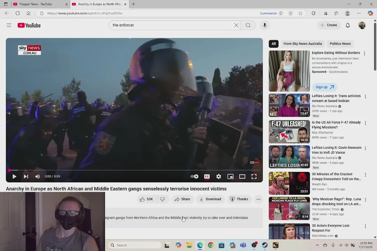
Task: Open more actions below the video
Action: [x=258, y=199]
